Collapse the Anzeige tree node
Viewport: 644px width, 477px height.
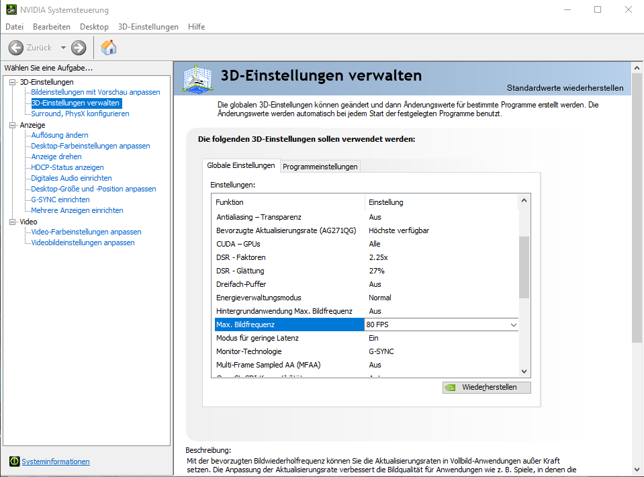click(13, 126)
